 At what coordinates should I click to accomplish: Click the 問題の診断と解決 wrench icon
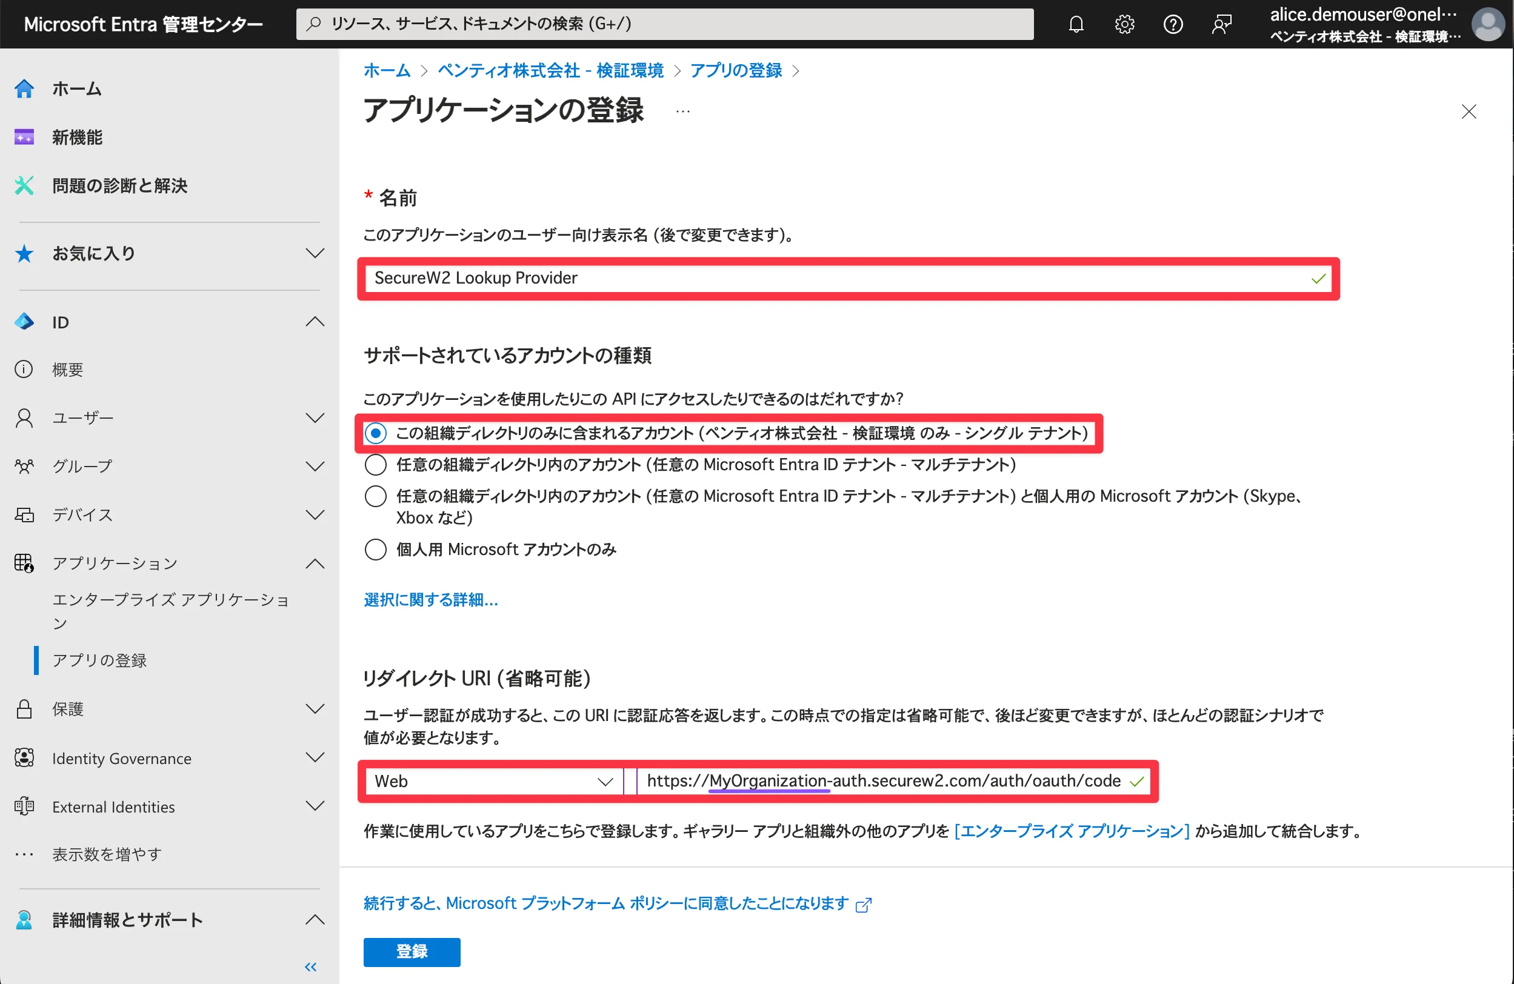24,185
